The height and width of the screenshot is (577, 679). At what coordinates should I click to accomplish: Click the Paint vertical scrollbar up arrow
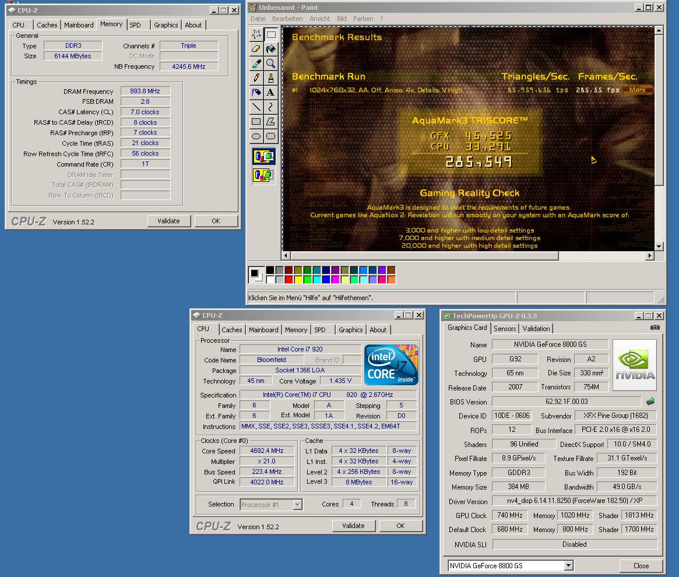[659, 30]
